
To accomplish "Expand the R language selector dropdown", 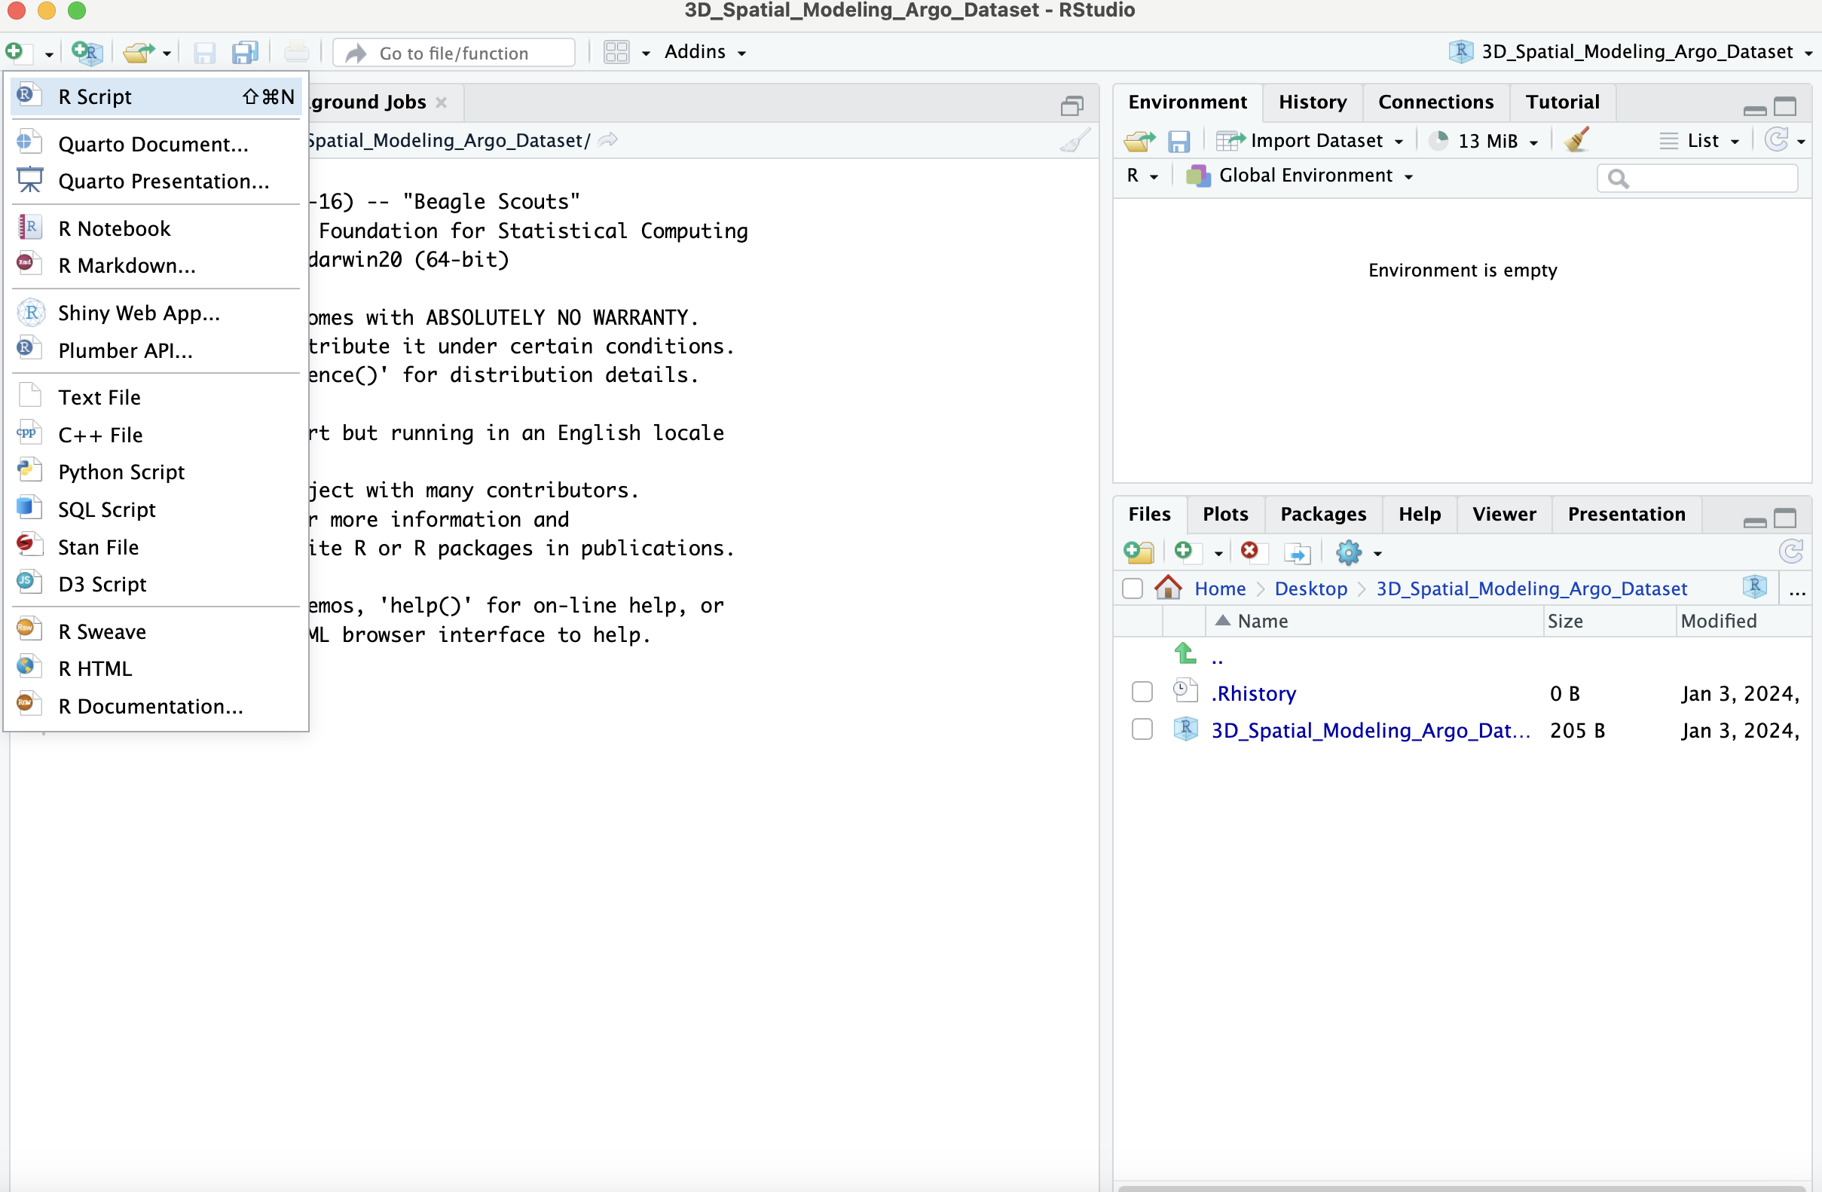I will tap(1142, 176).
